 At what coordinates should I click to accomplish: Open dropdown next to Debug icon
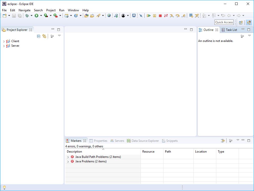[32, 16]
